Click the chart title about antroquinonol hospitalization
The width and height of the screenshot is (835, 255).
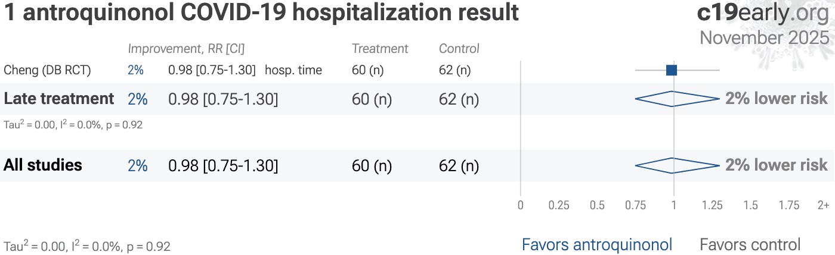coord(261,13)
